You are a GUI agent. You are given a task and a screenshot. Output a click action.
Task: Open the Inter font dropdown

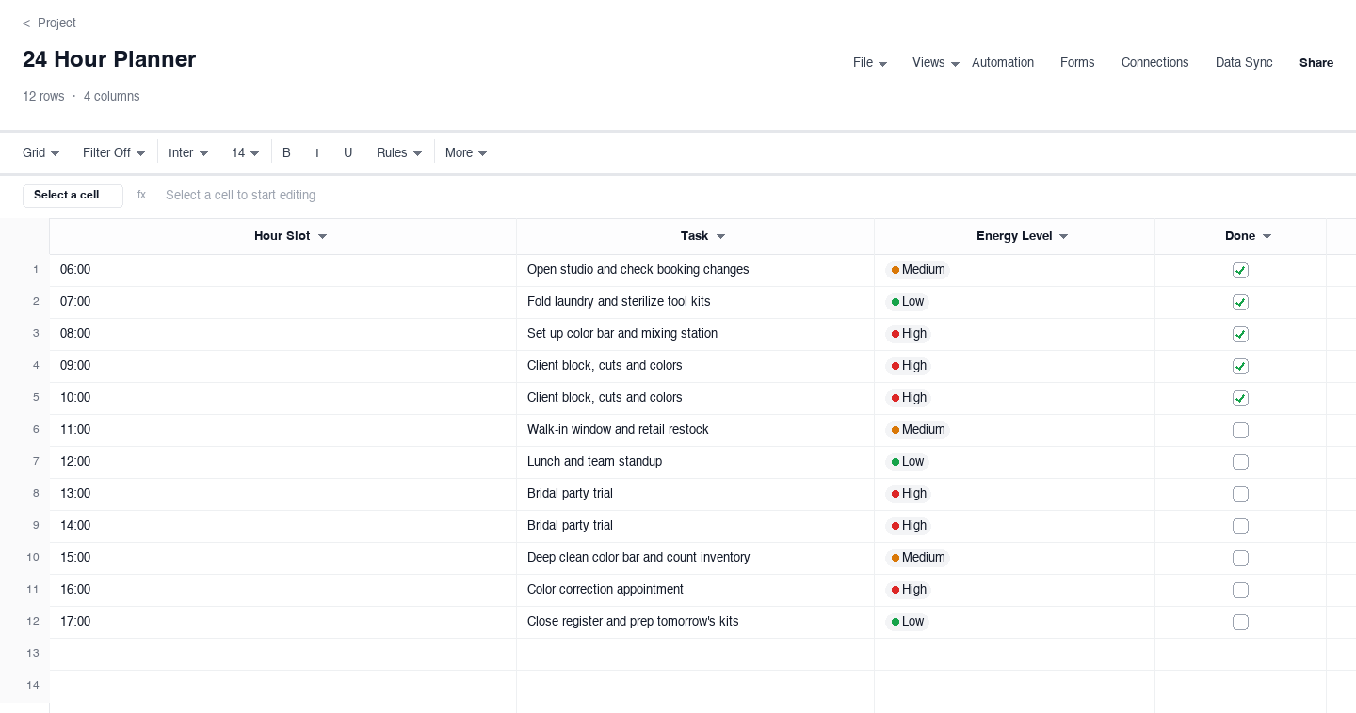tap(188, 152)
